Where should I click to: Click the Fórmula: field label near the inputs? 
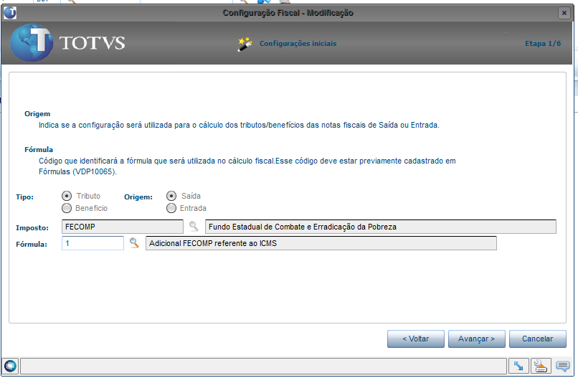[x=32, y=244]
